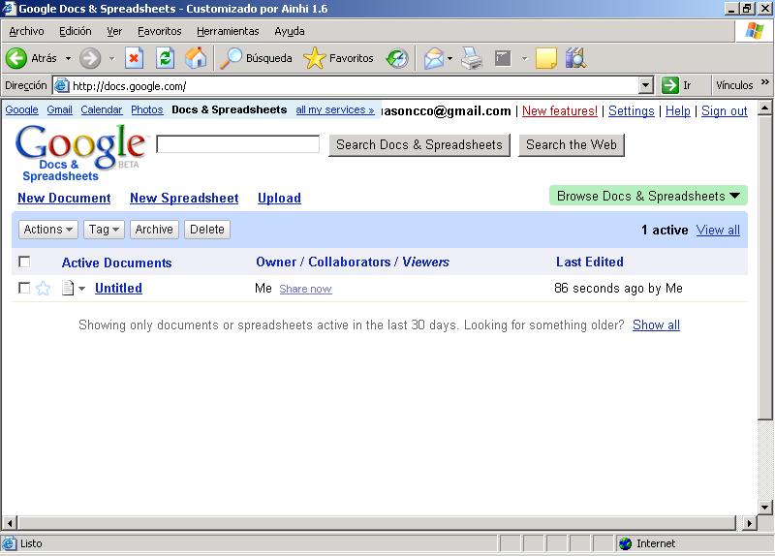This screenshot has width=775, height=556.
Task: Click the yellow note toolbar icon
Action: point(546,58)
